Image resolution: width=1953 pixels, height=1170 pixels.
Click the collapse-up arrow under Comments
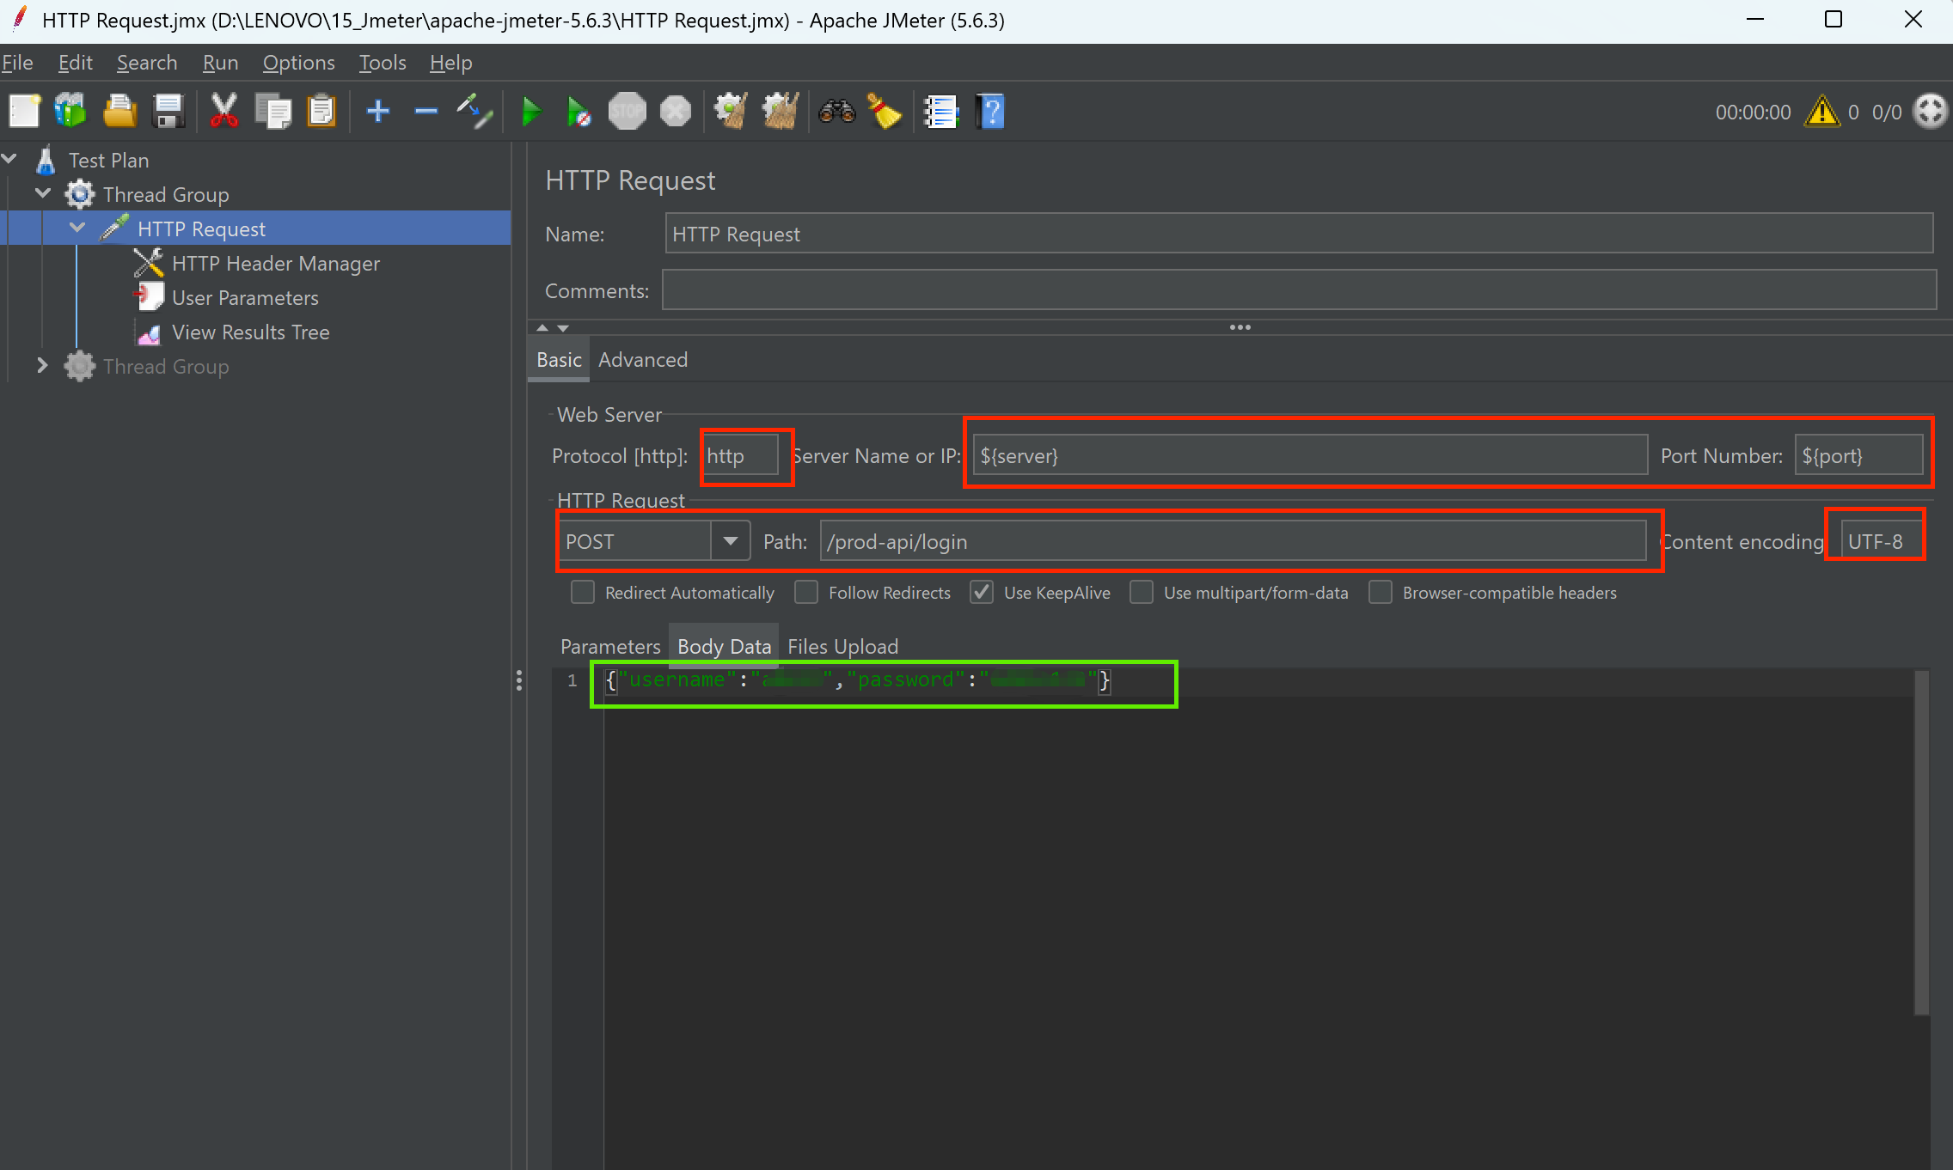click(x=542, y=328)
